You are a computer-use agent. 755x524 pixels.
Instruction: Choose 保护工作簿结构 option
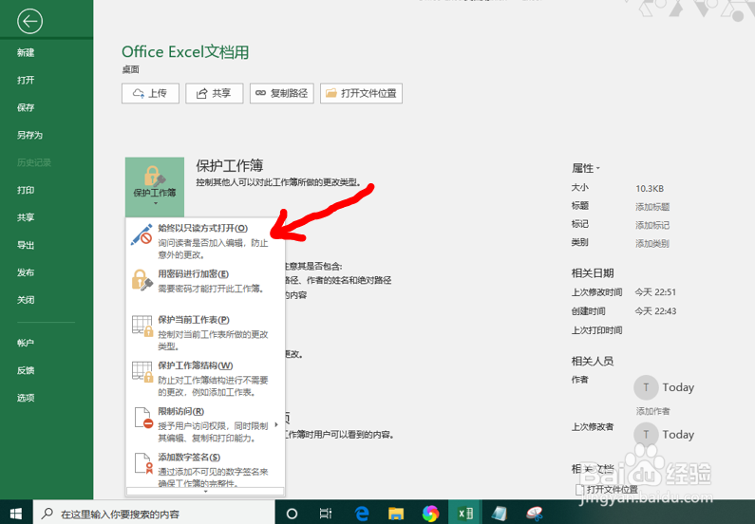click(205, 378)
